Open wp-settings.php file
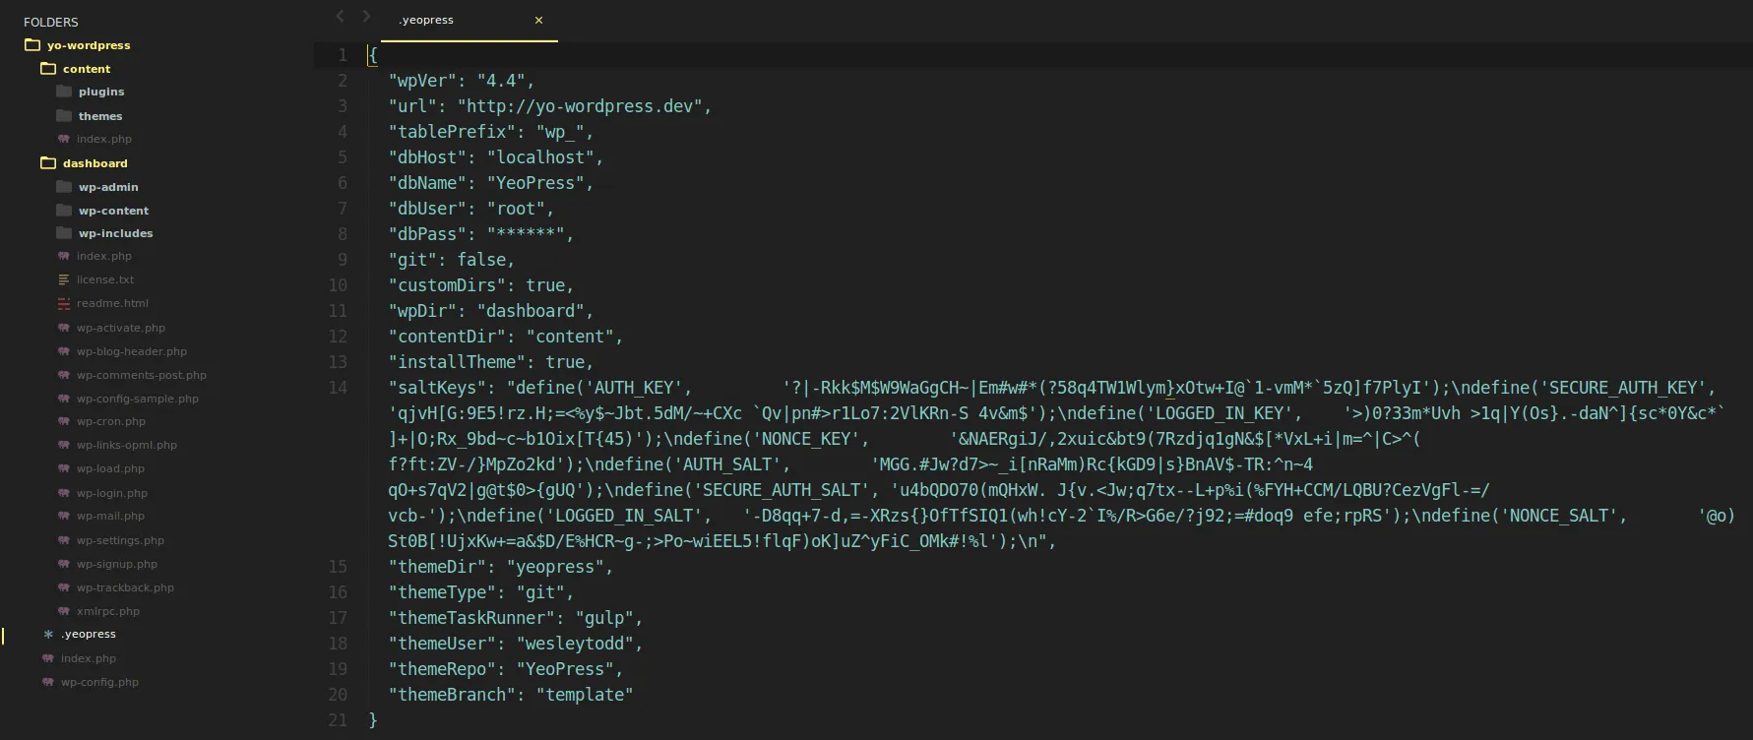 tap(120, 540)
